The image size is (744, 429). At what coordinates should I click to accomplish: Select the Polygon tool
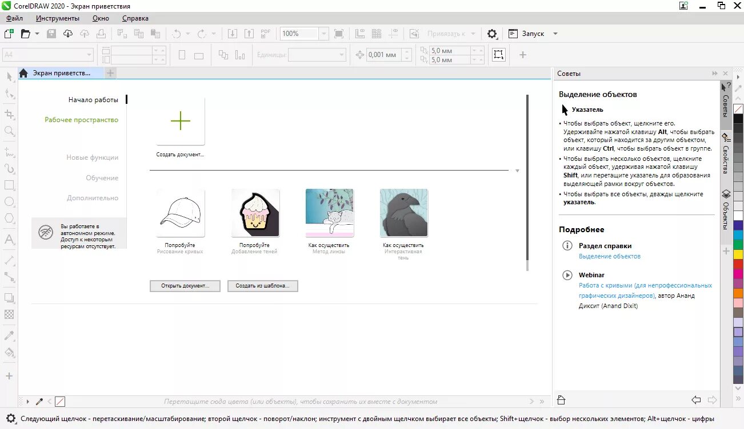[9, 218]
